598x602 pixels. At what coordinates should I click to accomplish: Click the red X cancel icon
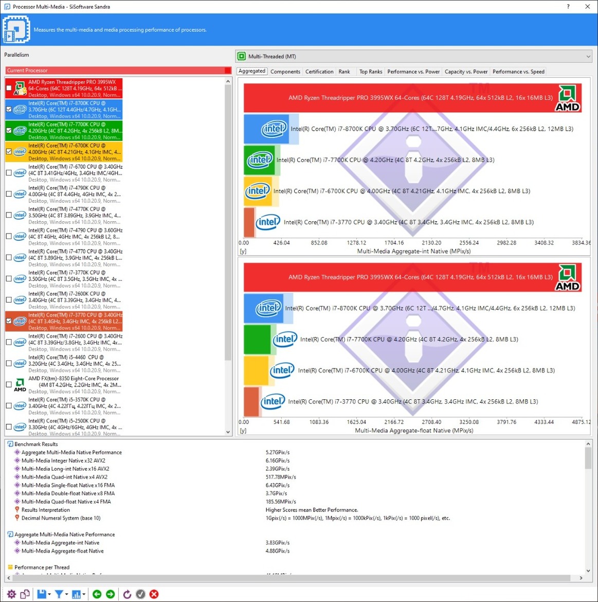pos(154,594)
